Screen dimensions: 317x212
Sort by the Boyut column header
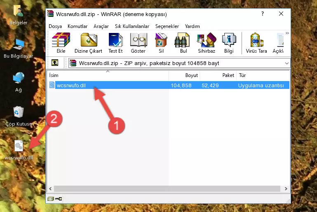coord(184,75)
